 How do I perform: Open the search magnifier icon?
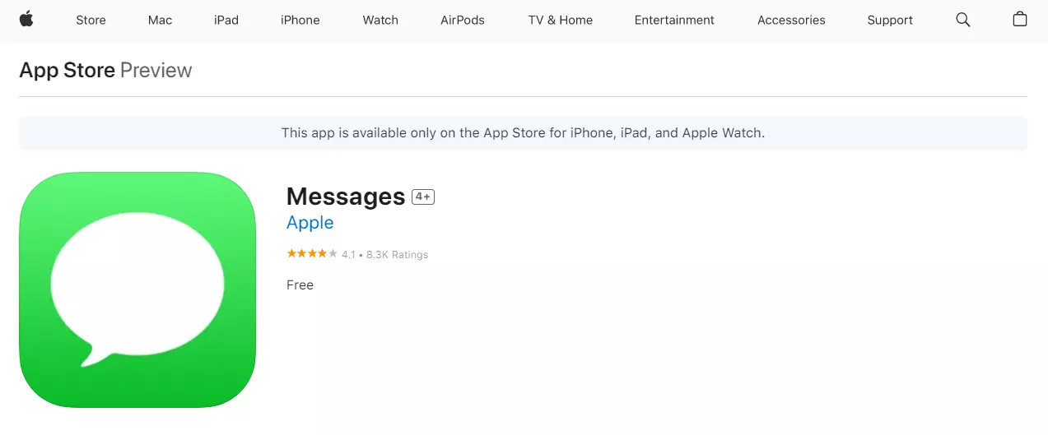click(x=962, y=20)
